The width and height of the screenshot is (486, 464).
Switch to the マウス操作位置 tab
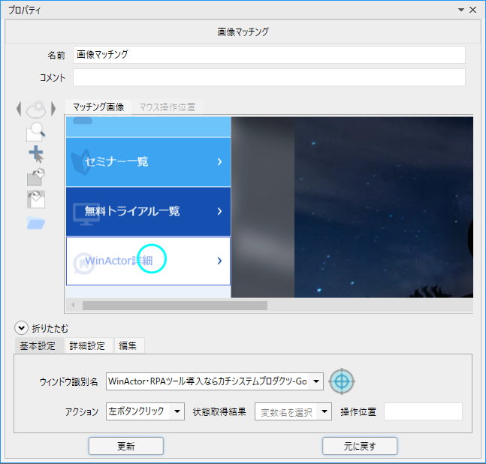pyautogui.click(x=166, y=107)
